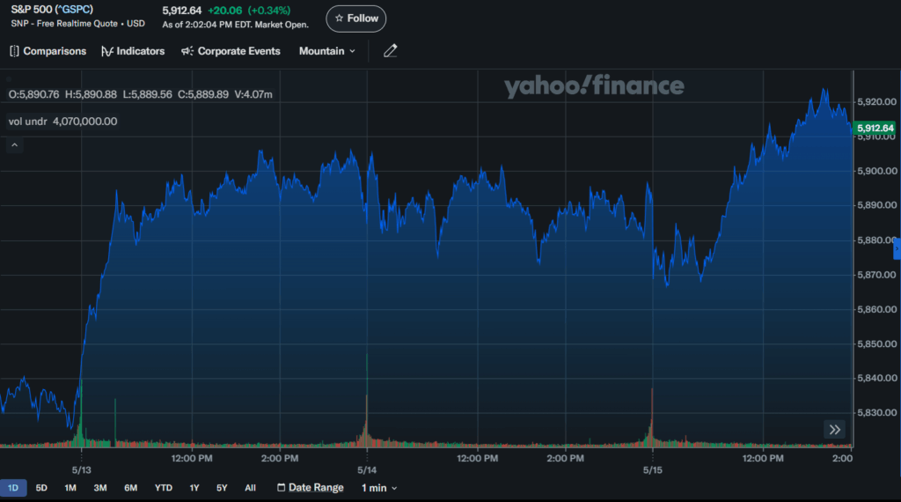Click the 5/15 date marker on the axis

(x=652, y=469)
